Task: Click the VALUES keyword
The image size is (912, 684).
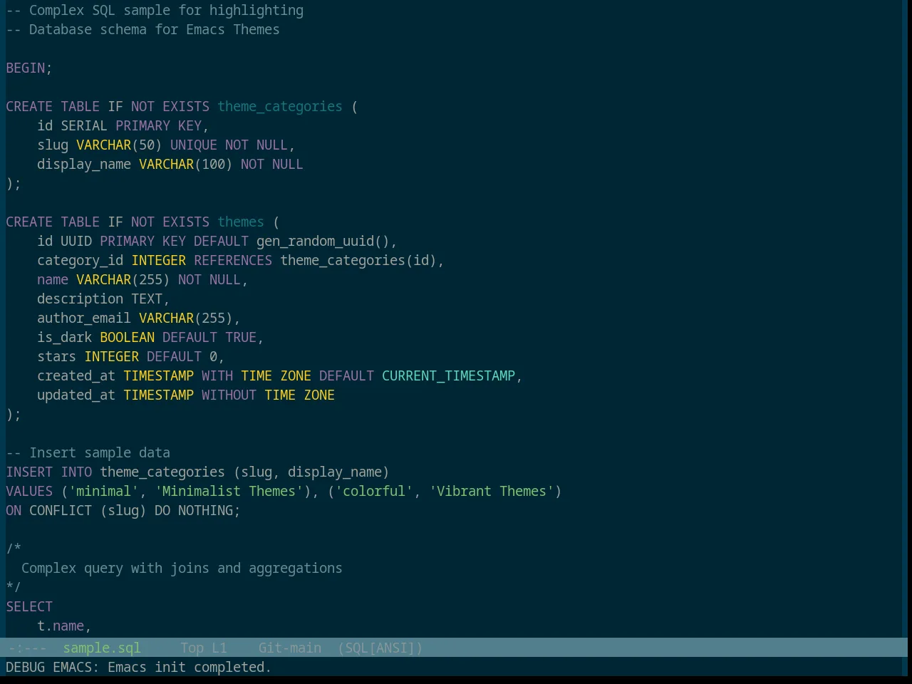Action: tap(29, 491)
